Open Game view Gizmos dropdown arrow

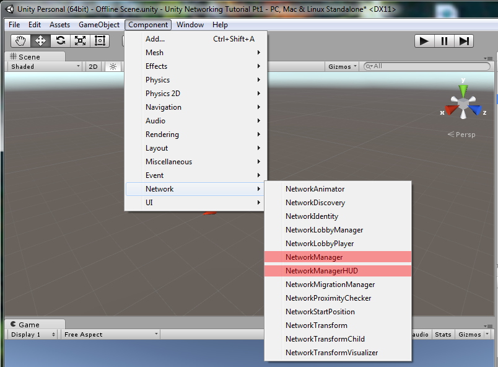click(487, 334)
